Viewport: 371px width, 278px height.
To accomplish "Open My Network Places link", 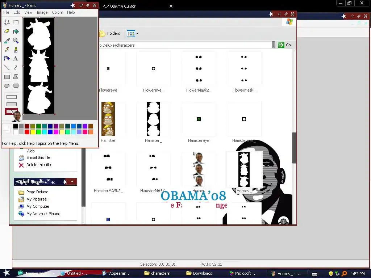I will click(x=43, y=214).
